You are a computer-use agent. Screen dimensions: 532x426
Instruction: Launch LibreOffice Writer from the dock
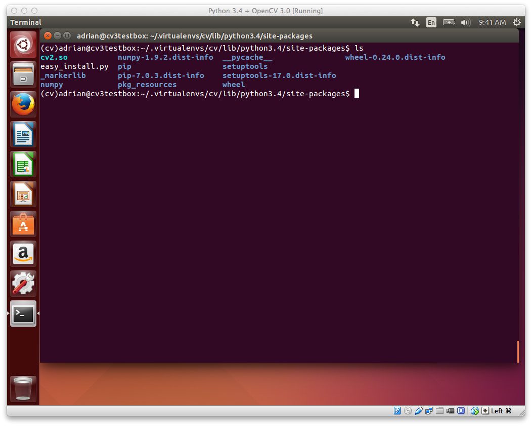tap(23, 134)
